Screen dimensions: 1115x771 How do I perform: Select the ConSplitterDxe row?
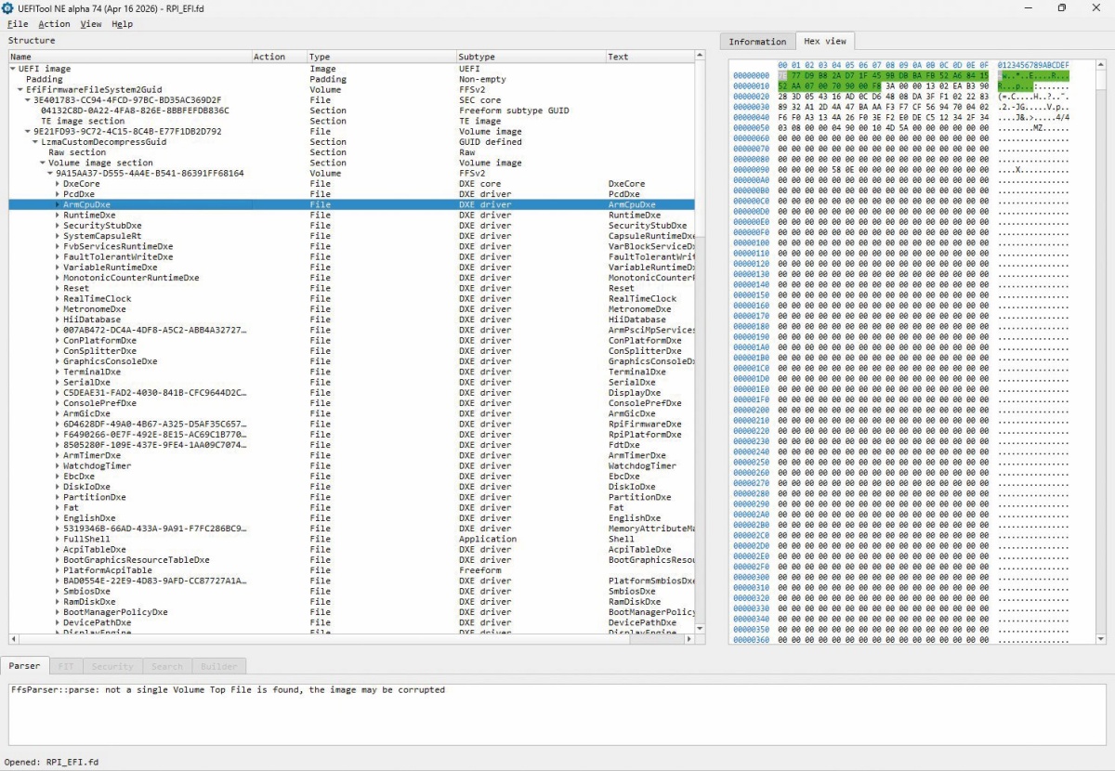[351, 351]
